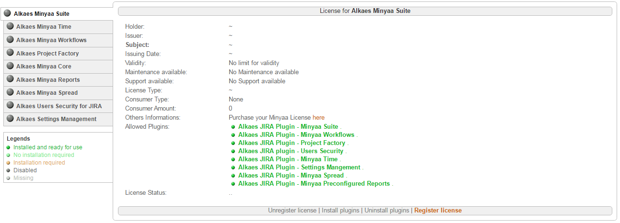Click Install plugins link
This screenshot has width=620, height=223.
(x=341, y=211)
